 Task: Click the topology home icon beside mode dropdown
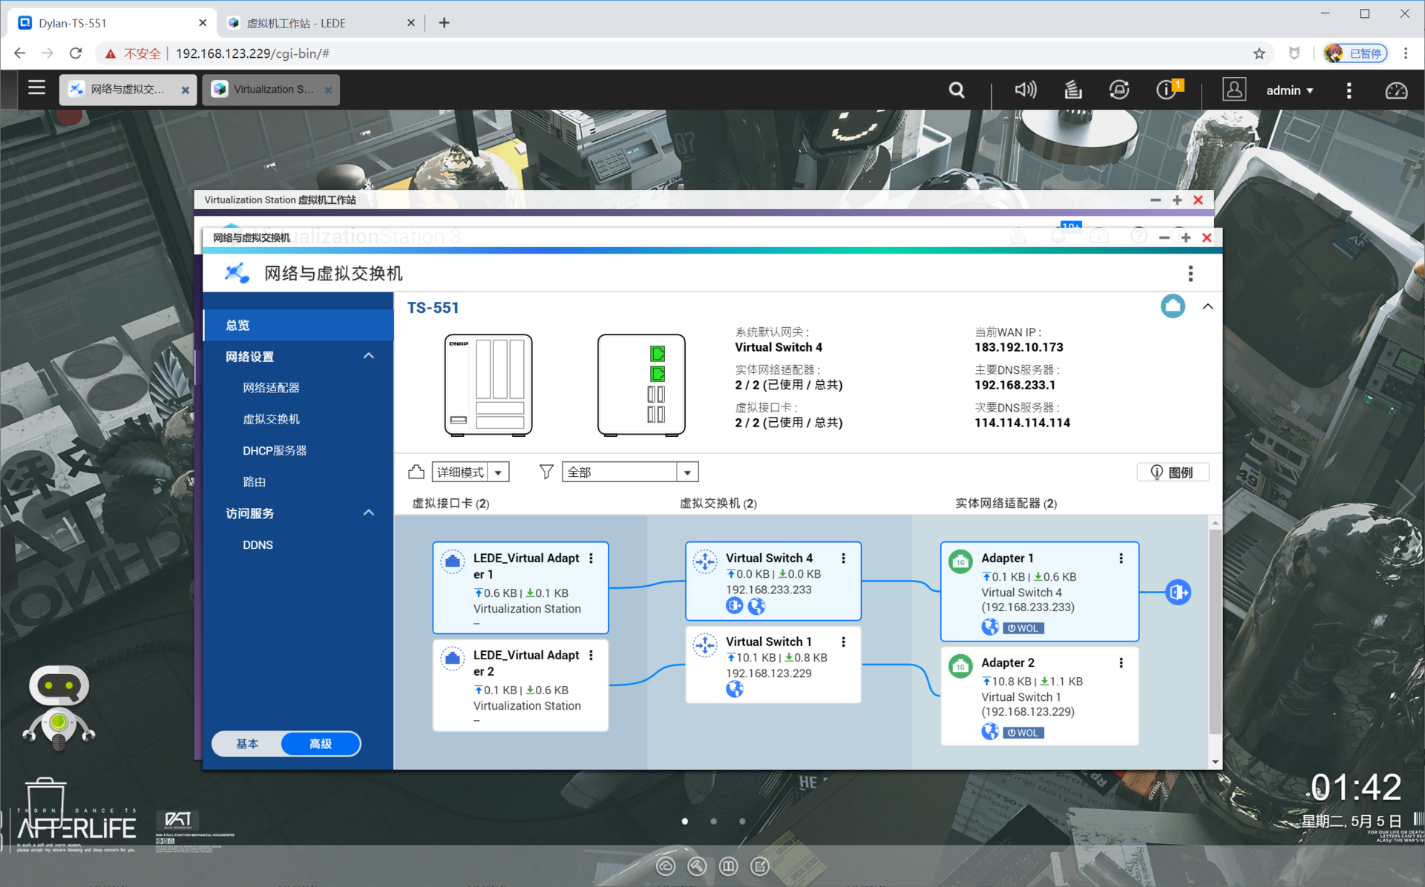(x=416, y=472)
